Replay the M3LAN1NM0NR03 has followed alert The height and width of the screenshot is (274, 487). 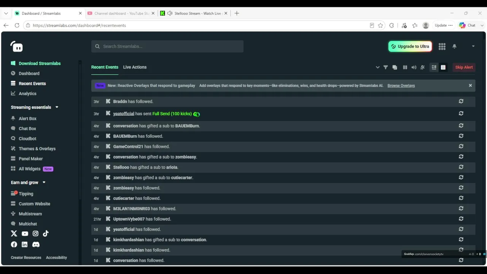click(x=461, y=209)
